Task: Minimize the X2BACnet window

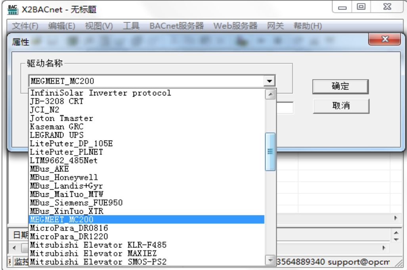Action: click(x=342, y=7)
